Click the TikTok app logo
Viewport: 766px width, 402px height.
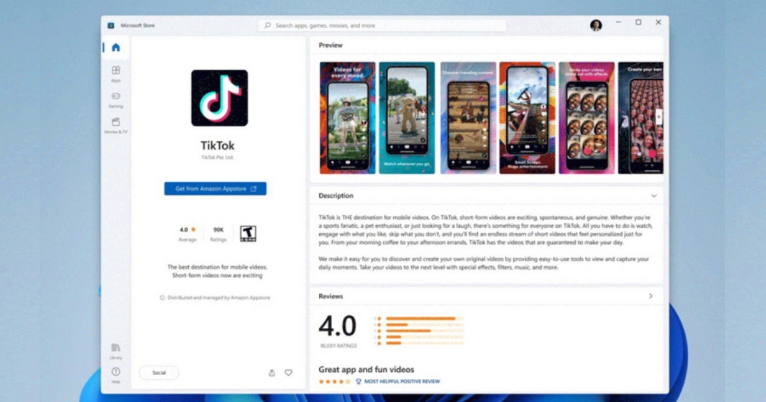(x=220, y=98)
